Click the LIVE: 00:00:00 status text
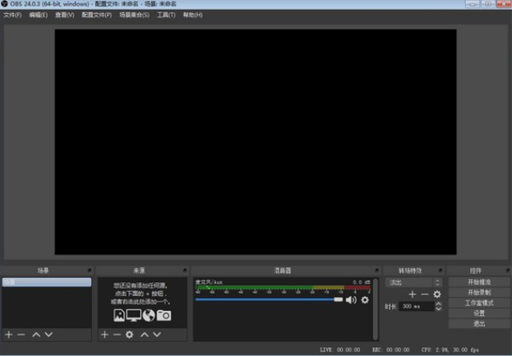 click(340, 349)
